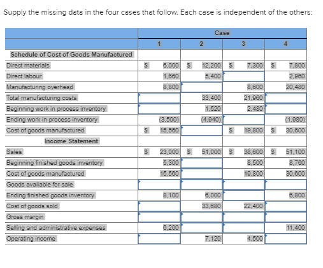Screen dimensions: 323x268
Task: Select Case 4 Goods available for sale field
Action: coord(285,185)
